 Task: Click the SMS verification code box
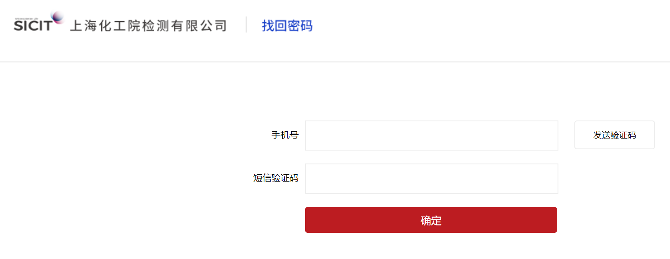pyautogui.click(x=431, y=179)
